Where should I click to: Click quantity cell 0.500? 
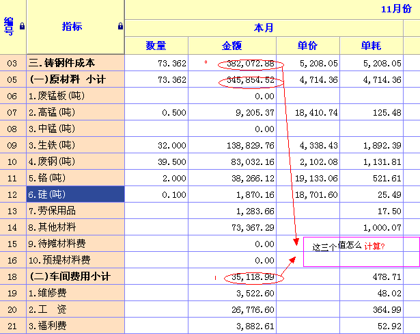156,112
